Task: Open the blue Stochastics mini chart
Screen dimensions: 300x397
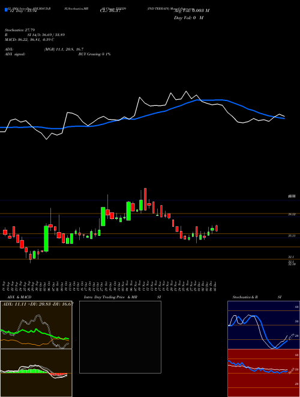Action: click(263, 325)
